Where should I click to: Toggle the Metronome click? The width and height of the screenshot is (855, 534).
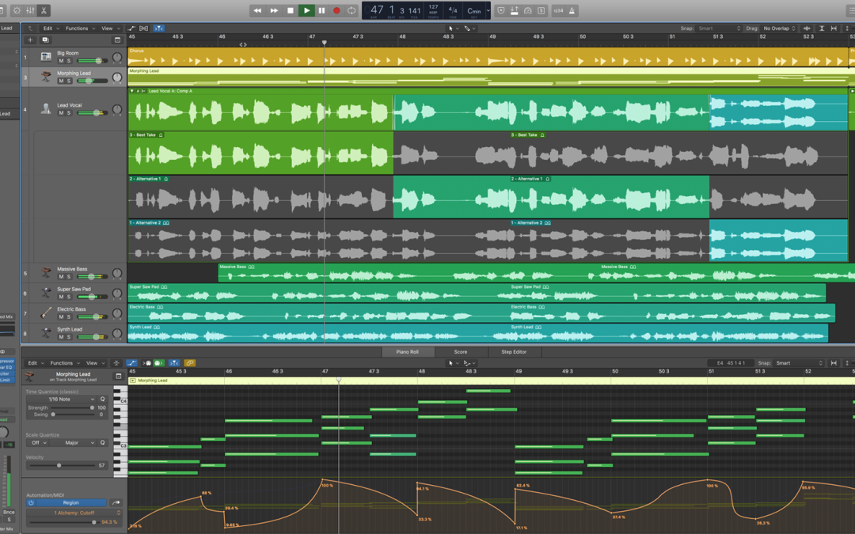pos(572,10)
